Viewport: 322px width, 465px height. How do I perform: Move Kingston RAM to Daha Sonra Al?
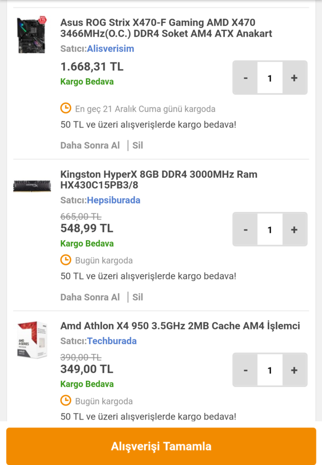tap(90, 297)
